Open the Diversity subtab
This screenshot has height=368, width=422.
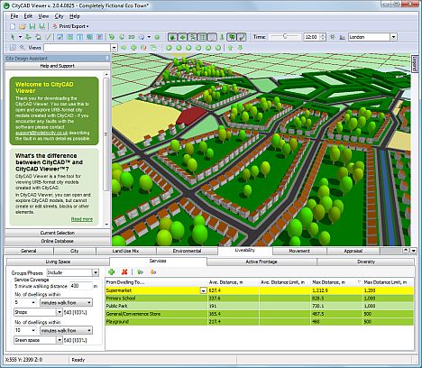tap(366, 262)
